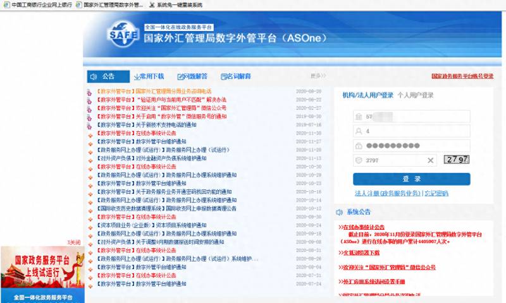Open 数字外管平台维护通知 dated 2020-11-27
506x303 pixels.
click(x=141, y=141)
